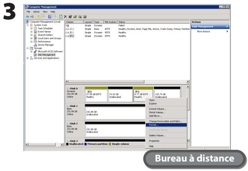Select Disk Management in the tree
Image resolution: width=248 pixels, height=171 pixels.
coord(47,55)
